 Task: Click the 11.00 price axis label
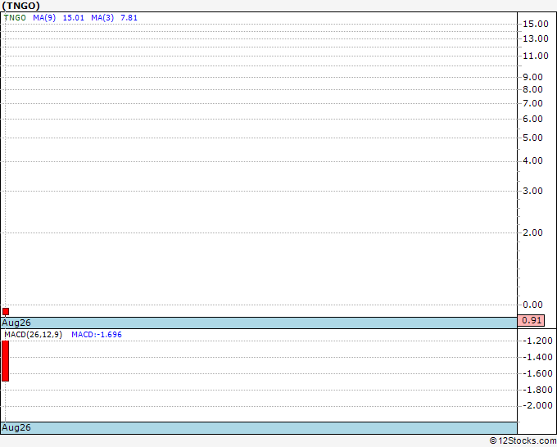536,56
